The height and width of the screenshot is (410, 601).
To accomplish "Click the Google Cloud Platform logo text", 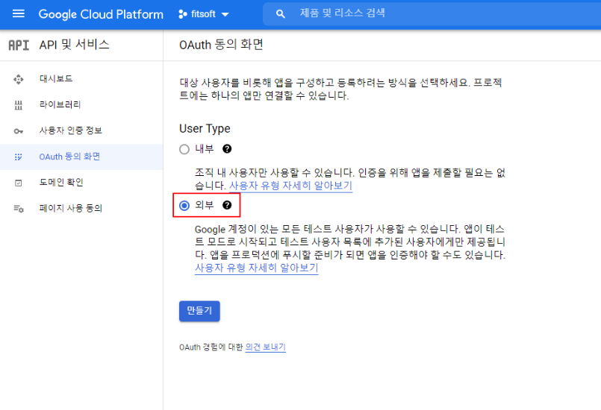I will tap(101, 14).
